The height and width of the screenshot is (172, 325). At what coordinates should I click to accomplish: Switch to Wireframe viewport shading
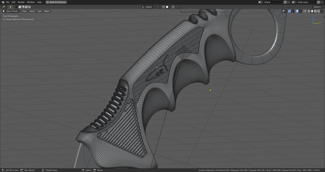coord(309,11)
